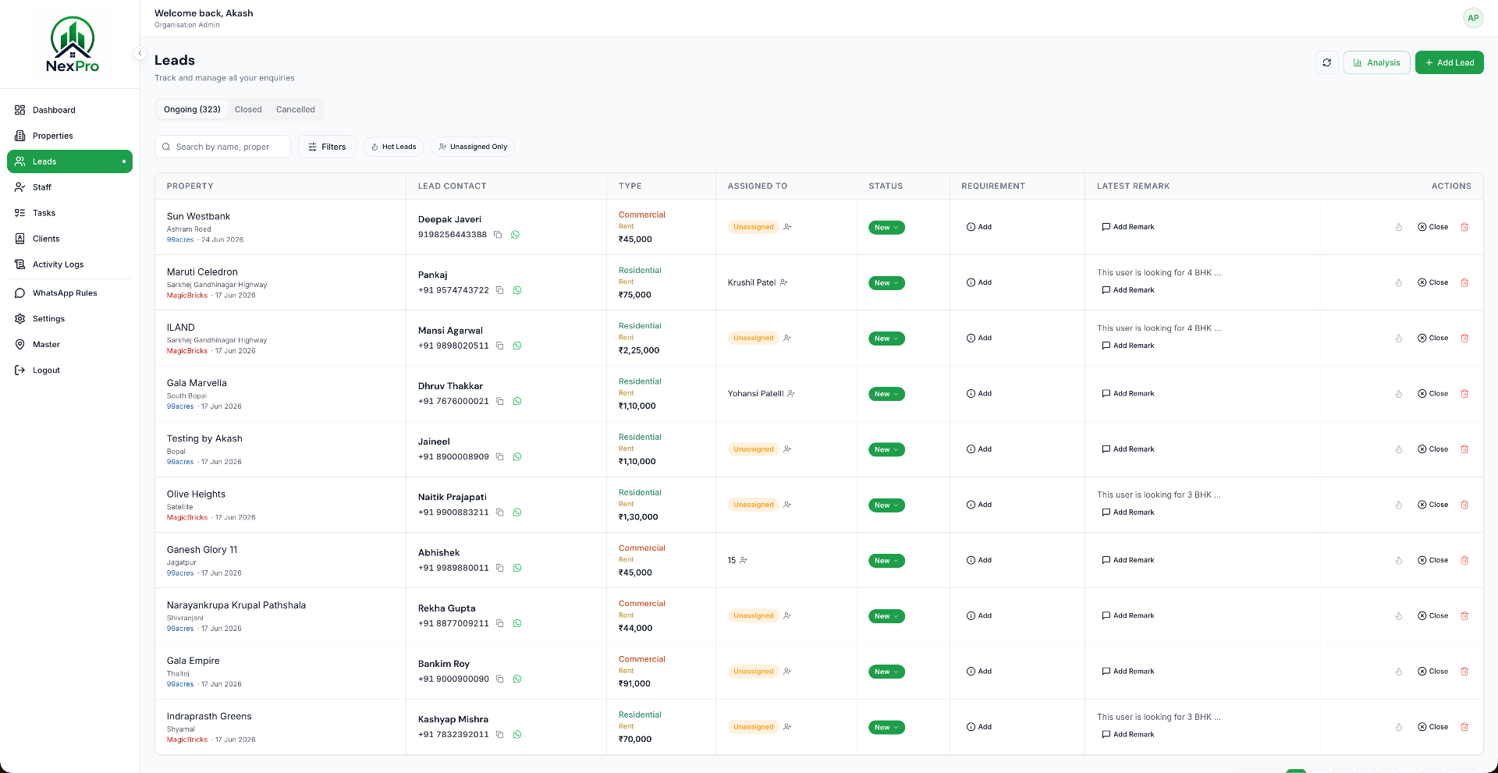Open the Analysis view
This screenshot has height=773, width=1498.
point(1376,62)
